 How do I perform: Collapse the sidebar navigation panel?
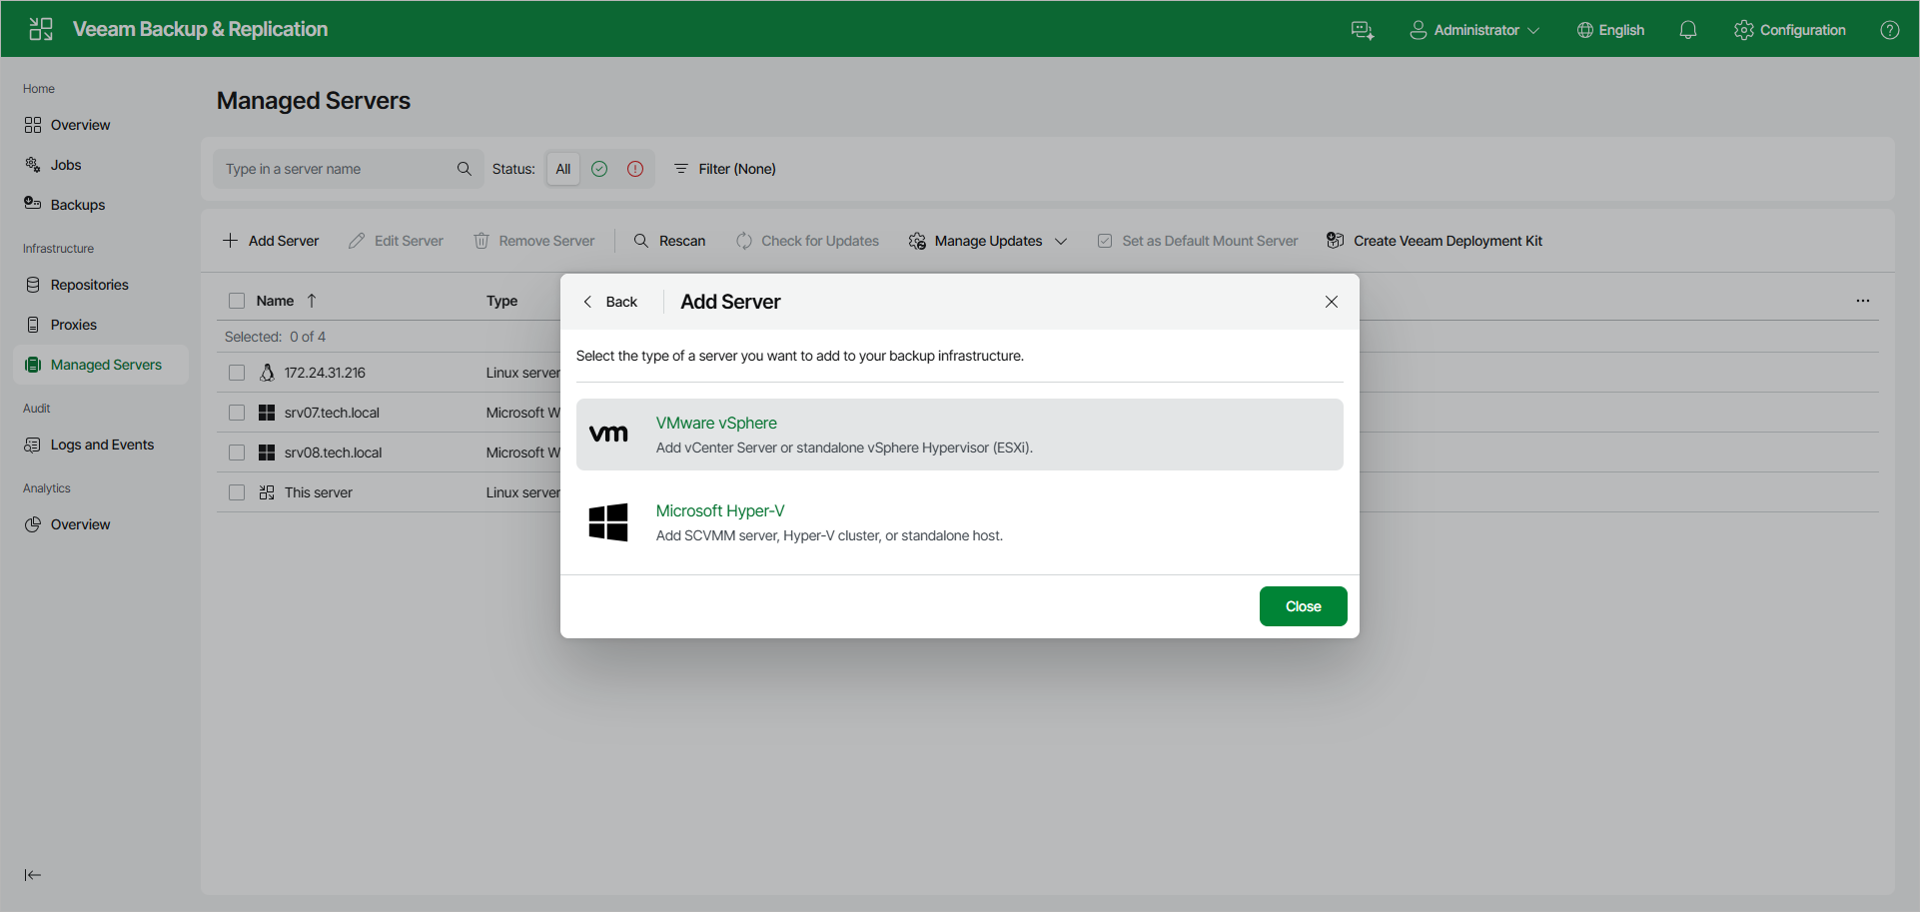[x=33, y=875]
